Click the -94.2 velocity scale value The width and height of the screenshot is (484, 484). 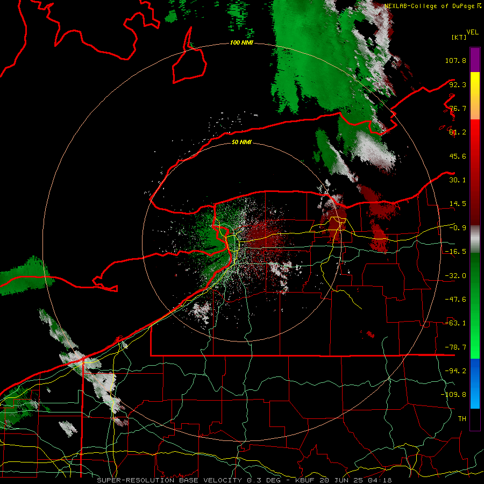(455, 371)
